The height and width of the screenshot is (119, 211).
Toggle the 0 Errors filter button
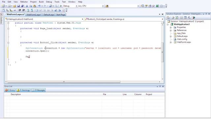pyautogui.click(x=10, y=90)
